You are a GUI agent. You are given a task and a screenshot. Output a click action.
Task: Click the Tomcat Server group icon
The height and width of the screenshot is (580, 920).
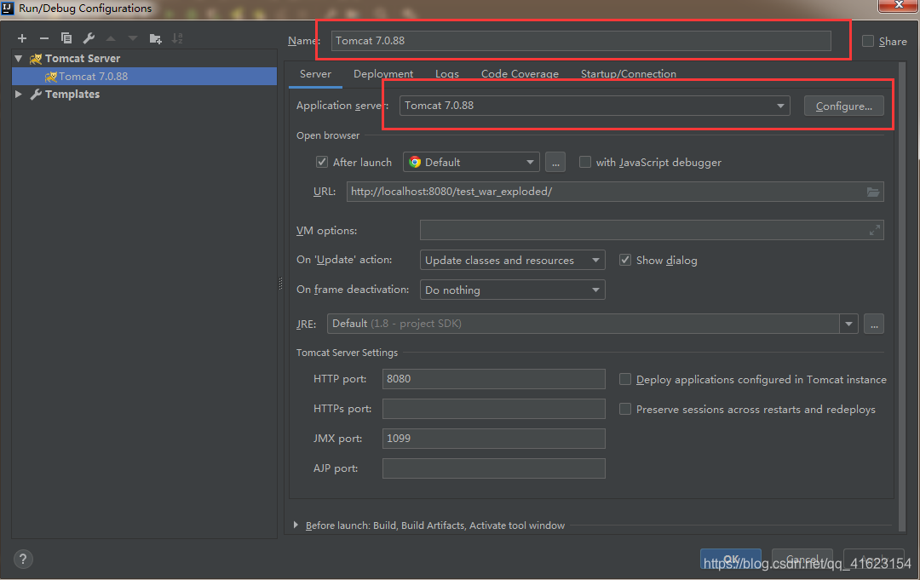coord(36,59)
